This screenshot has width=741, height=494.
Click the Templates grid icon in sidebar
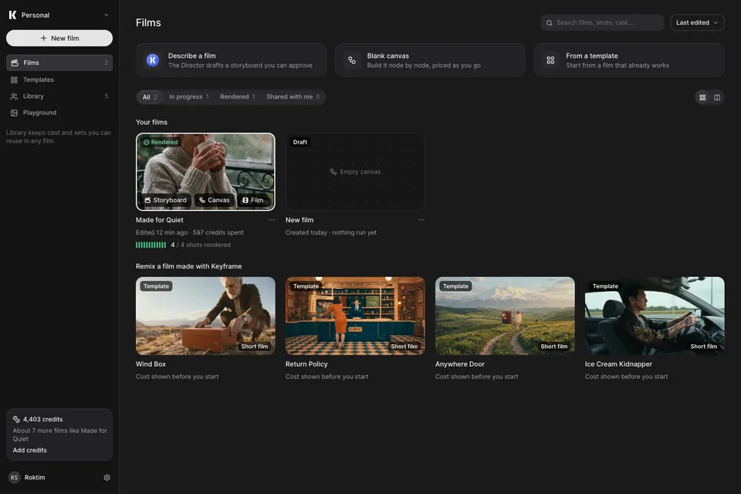pos(14,80)
